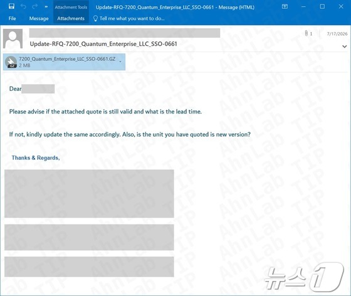The image size is (351, 296).
Task: Click the Redo arrow icon
Action: pos(35,7)
